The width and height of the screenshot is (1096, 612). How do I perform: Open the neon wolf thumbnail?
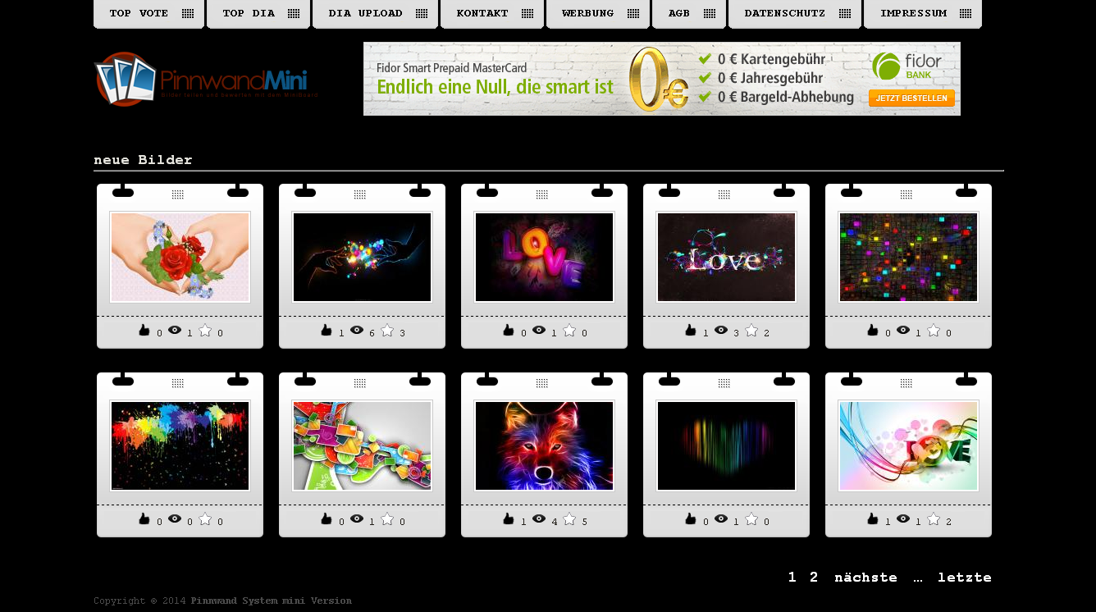coord(545,445)
